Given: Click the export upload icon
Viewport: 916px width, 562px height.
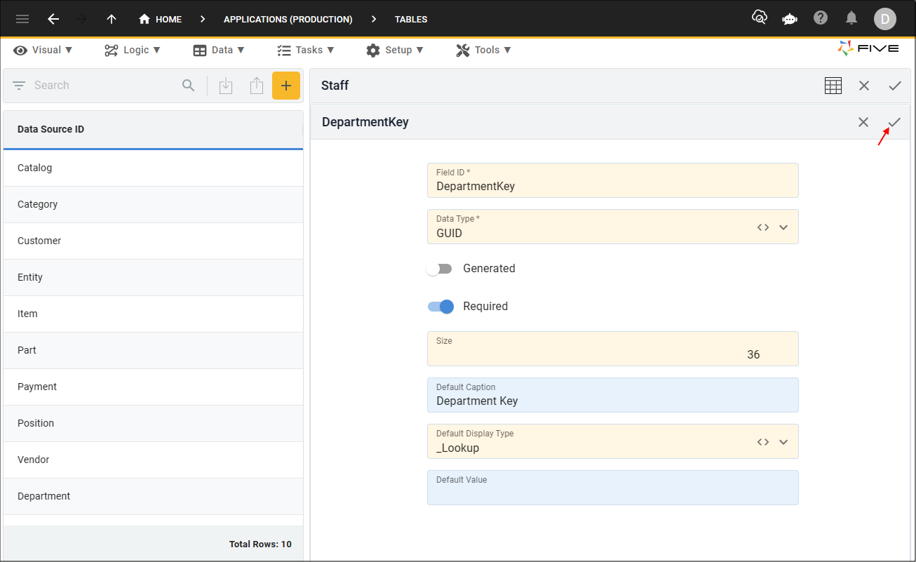Looking at the screenshot, I should point(257,86).
